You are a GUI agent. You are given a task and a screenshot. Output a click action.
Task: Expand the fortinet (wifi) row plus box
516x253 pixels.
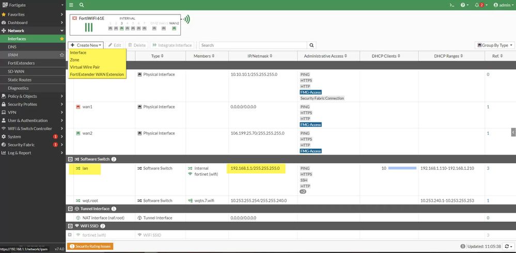[70, 235]
